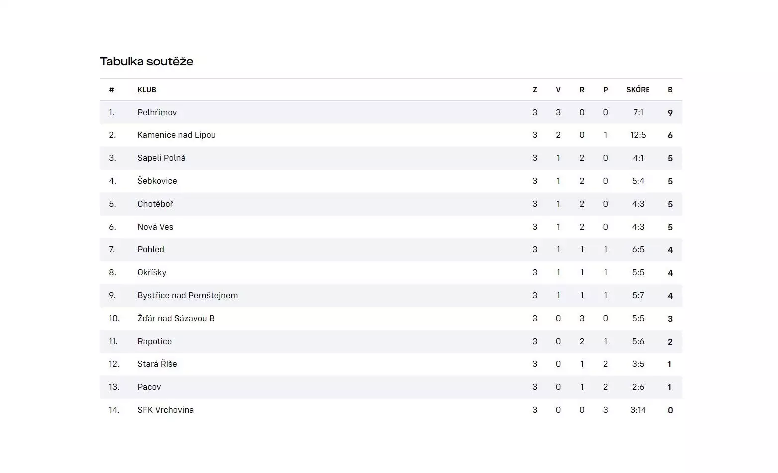Open SFK Vrchovina club link
The image size is (778, 473).
[165, 410]
